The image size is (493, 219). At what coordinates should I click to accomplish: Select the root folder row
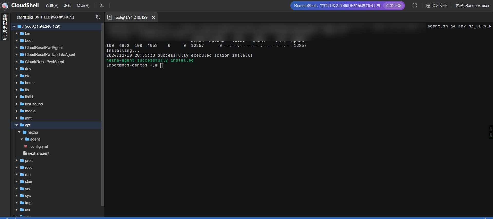point(56,167)
